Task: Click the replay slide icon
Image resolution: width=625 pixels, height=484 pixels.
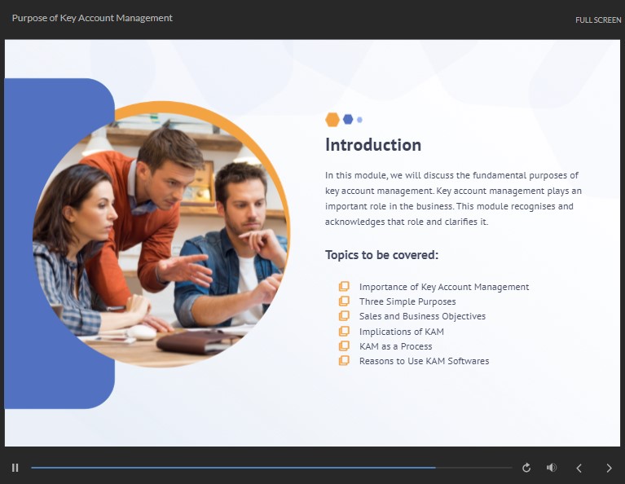Action: point(526,468)
